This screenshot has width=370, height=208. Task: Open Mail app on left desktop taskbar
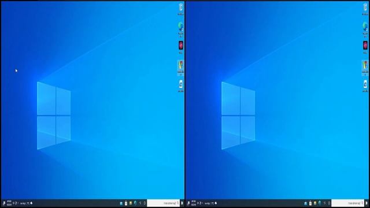click(121, 203)
